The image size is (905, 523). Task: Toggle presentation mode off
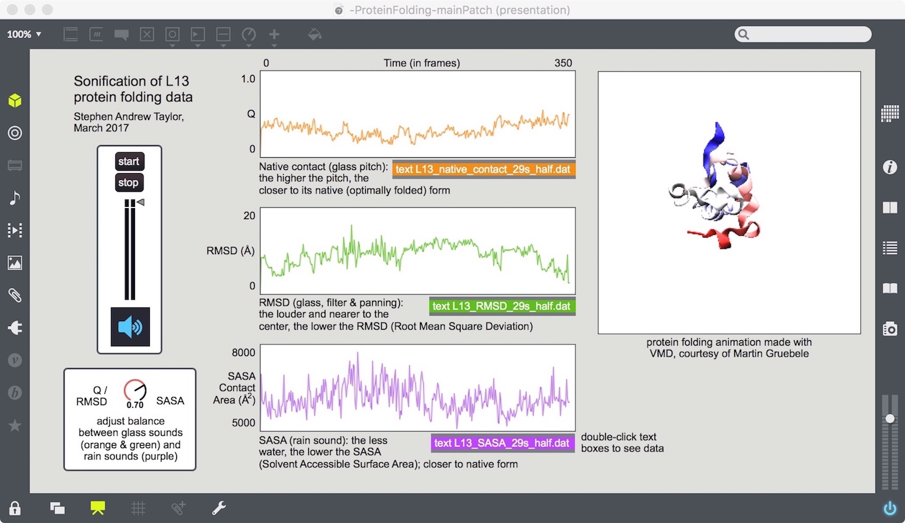pyautogui.click(x=98, y=508)
